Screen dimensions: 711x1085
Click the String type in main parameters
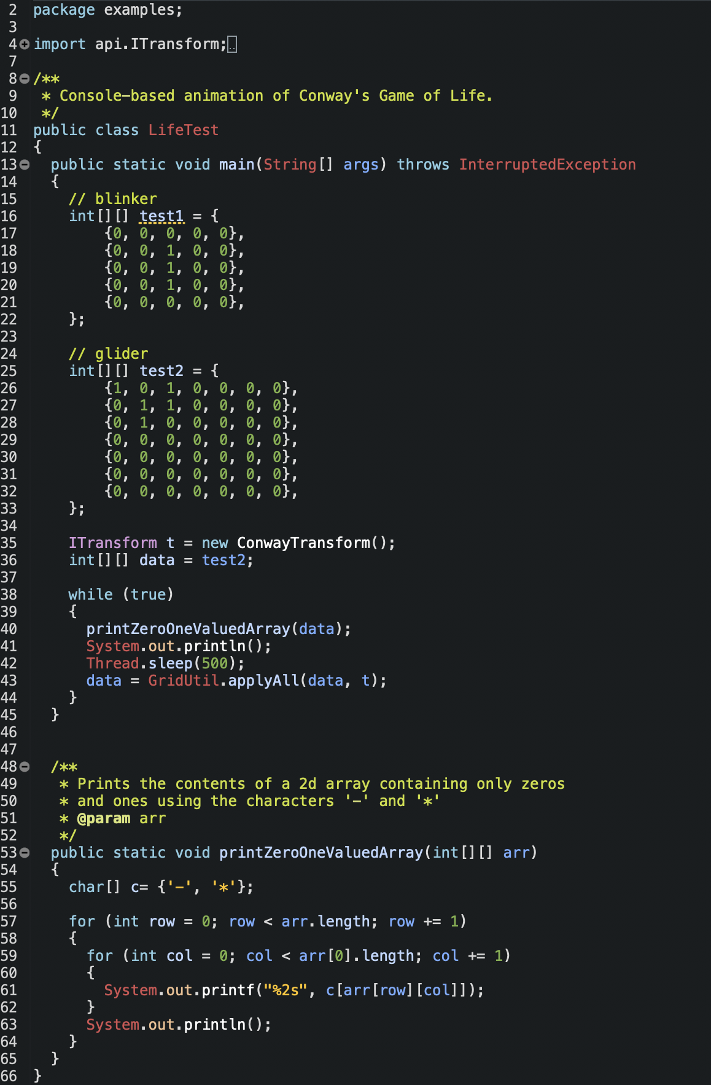coord(290,165)
